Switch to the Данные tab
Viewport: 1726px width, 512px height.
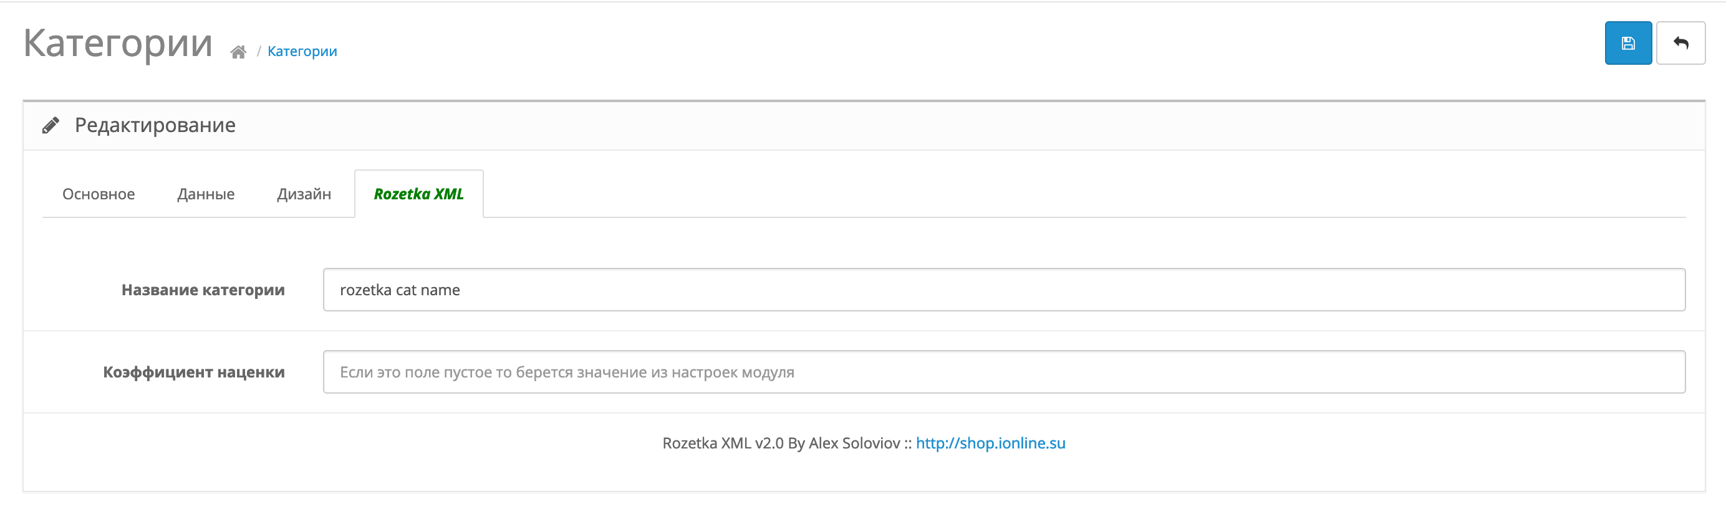206,194
